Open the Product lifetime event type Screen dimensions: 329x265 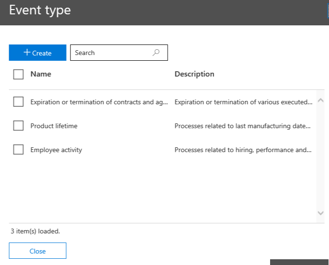tap(54, 126)
